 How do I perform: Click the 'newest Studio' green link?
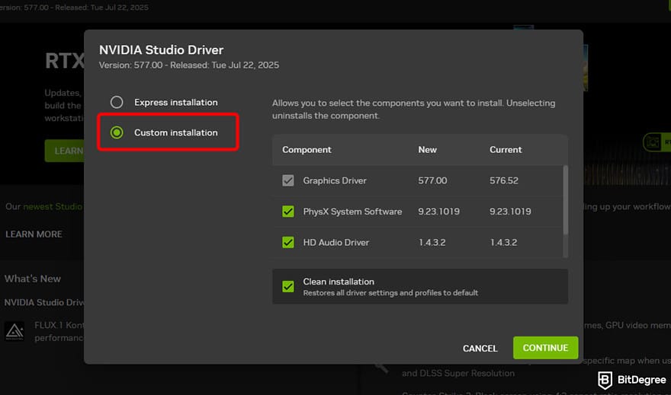52,206
